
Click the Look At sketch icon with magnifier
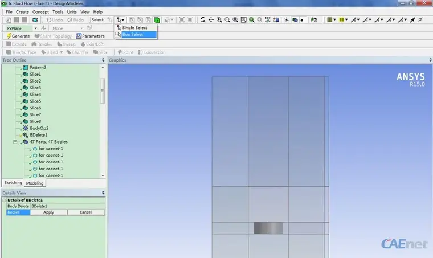314,19
